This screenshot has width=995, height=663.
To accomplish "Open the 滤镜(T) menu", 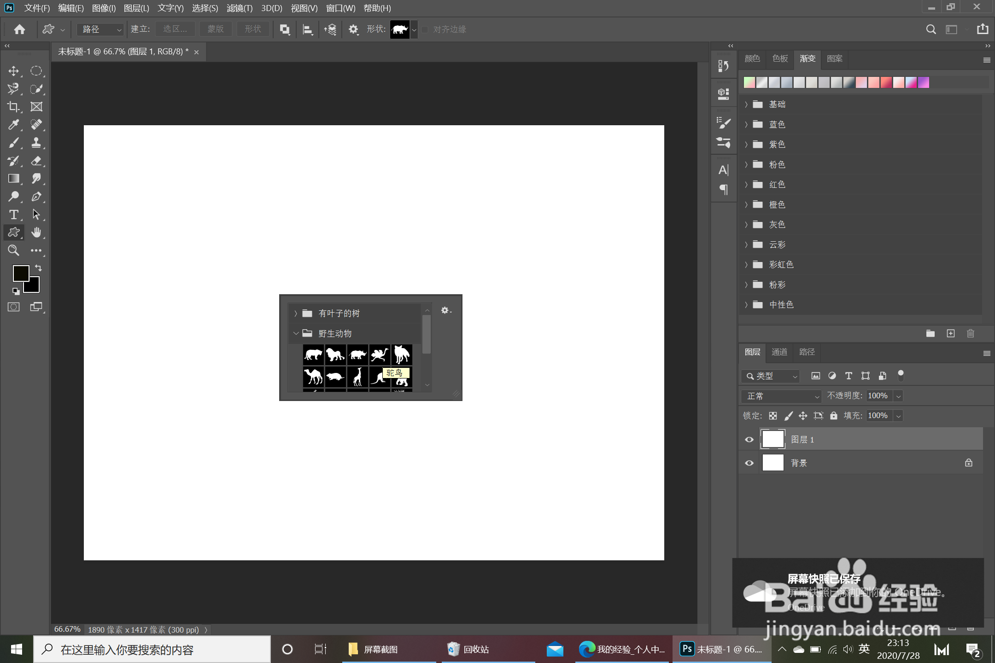I will [x=239, y=8].
